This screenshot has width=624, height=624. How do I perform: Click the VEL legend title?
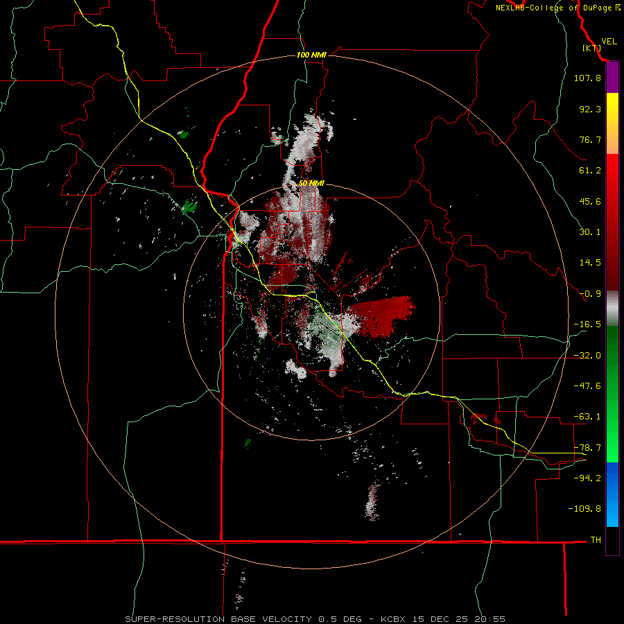[609, 42]
